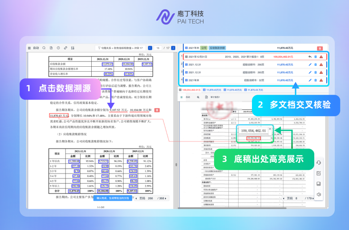Viewport: 349px width, 230px height.
Task: Click the red-boxed value in audit report table
Action: 254,138
